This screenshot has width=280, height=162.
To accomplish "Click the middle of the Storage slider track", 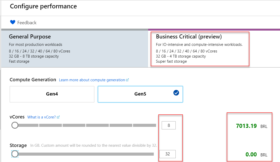I will point(84,154).
